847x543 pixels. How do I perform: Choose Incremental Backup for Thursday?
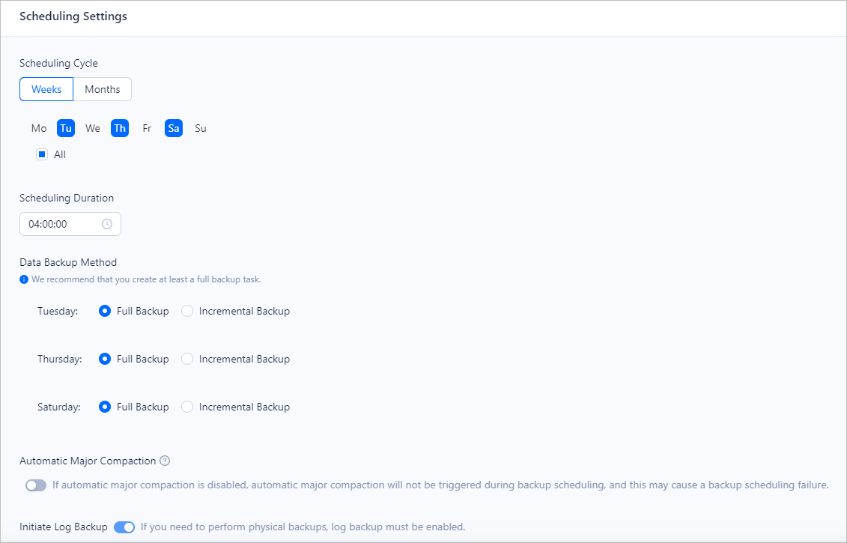pyautogui.click(x=187, y=359)
